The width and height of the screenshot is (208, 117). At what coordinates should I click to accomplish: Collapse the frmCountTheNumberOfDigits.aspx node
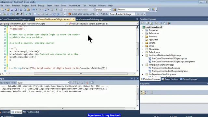[x=142, y=56]
